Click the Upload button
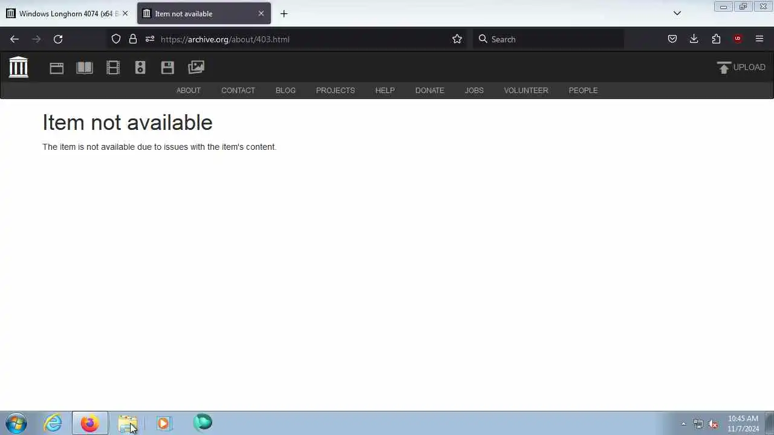The width and height of the screenshot is (774, 435). pyautogui.click(x=741, y=67)
